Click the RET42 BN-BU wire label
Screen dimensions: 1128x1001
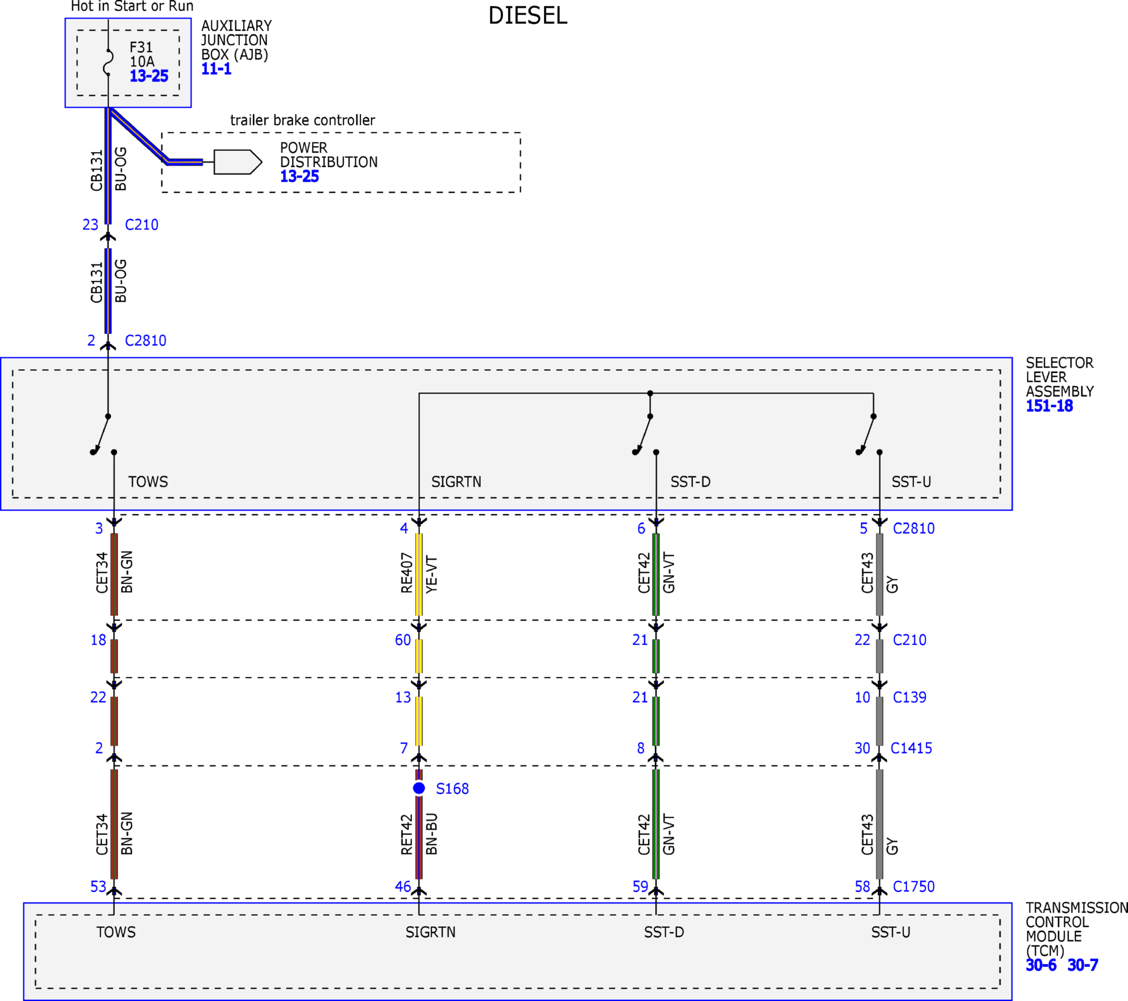click(419, 834)
